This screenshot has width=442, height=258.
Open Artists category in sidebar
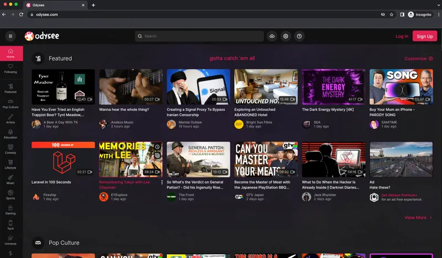(x=11, y=119)
